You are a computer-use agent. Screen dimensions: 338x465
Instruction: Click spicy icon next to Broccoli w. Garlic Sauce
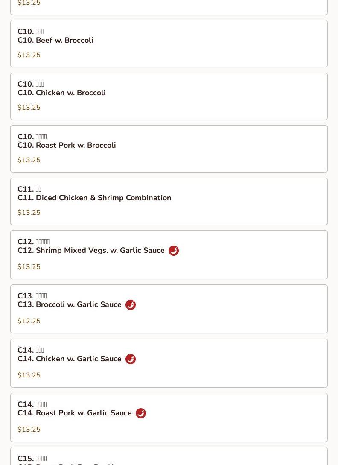click(x=131, y=305)
